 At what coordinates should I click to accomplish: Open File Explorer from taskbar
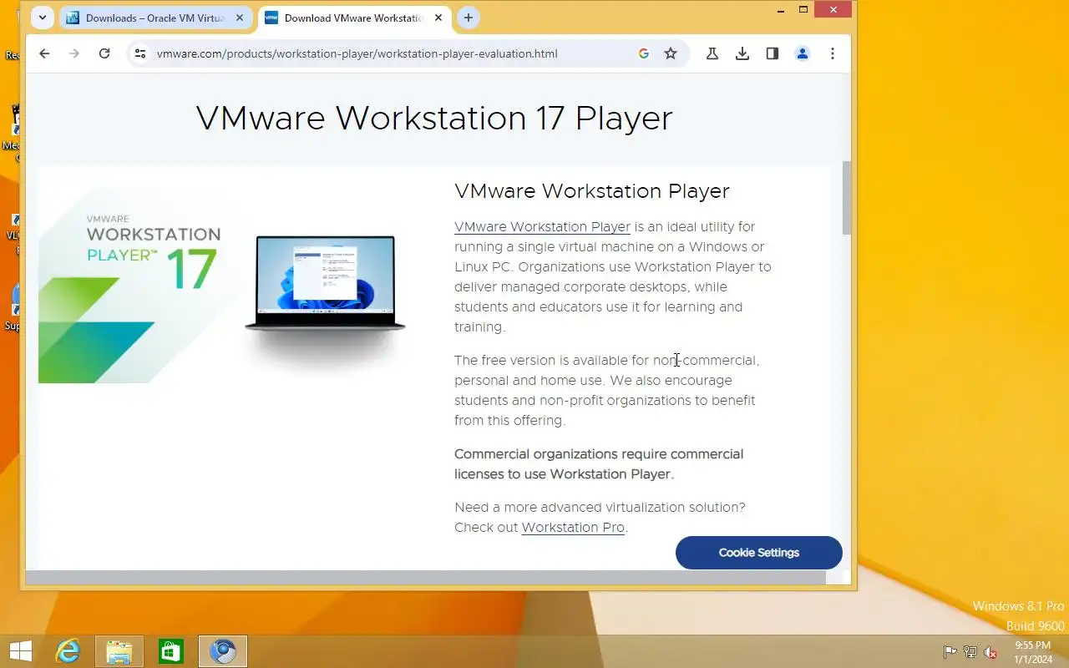click(x=119, y=651)
